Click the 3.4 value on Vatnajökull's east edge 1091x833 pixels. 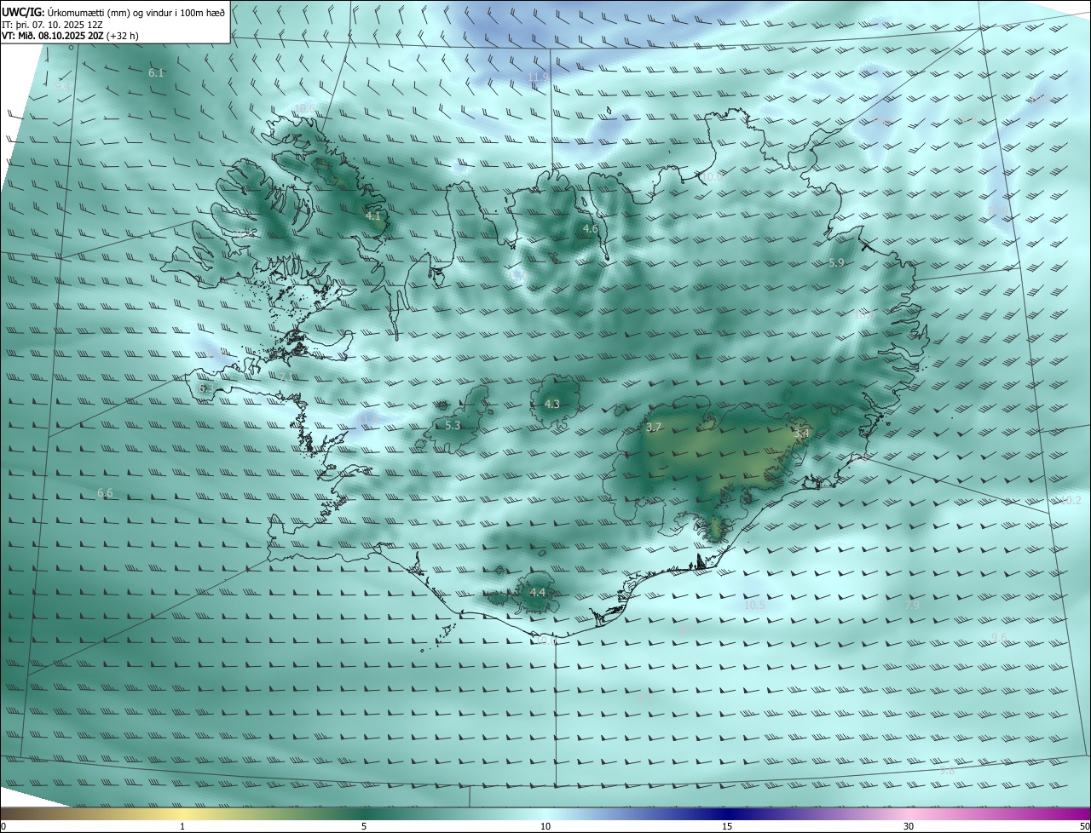pyautogui.click(x=801, y=434)
